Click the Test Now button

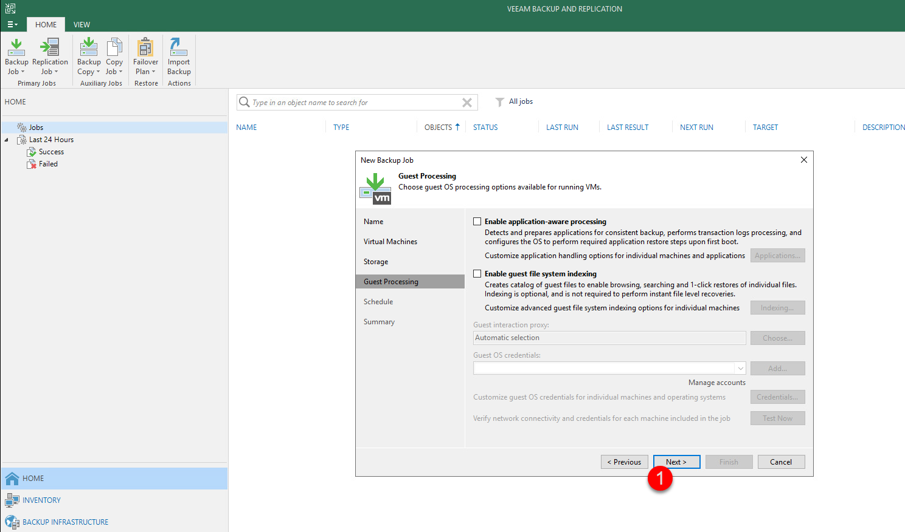[778, 418]
